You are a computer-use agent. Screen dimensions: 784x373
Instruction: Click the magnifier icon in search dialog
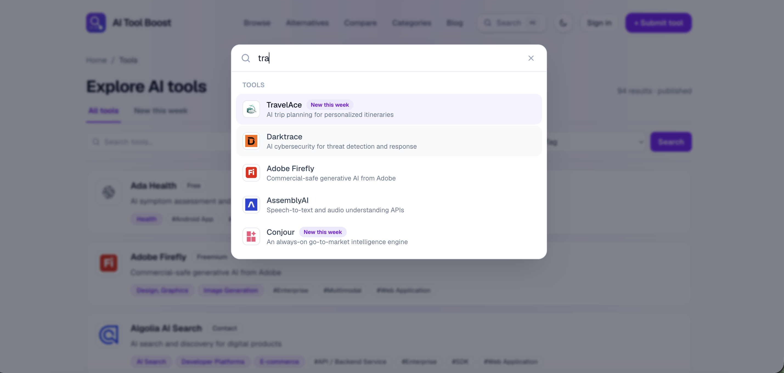246,58
